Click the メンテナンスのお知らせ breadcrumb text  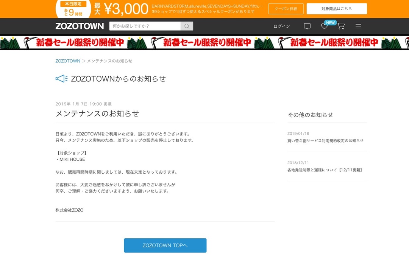coord(109,61)
